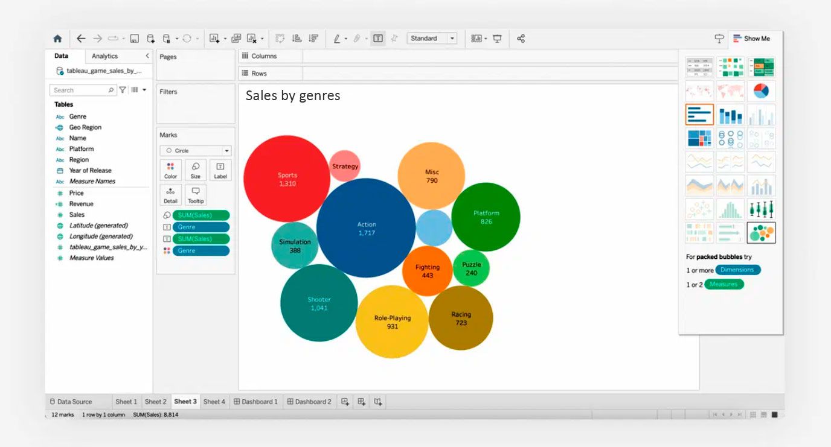The image size is (831, 447).
Task: Open Color in the Marks card
Action: pyautogui.click(x=170, y=170)
